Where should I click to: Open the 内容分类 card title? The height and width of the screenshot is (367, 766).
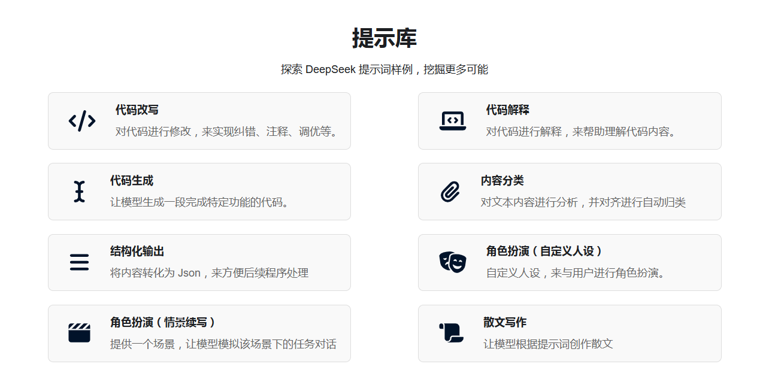[x=502, y=181]
